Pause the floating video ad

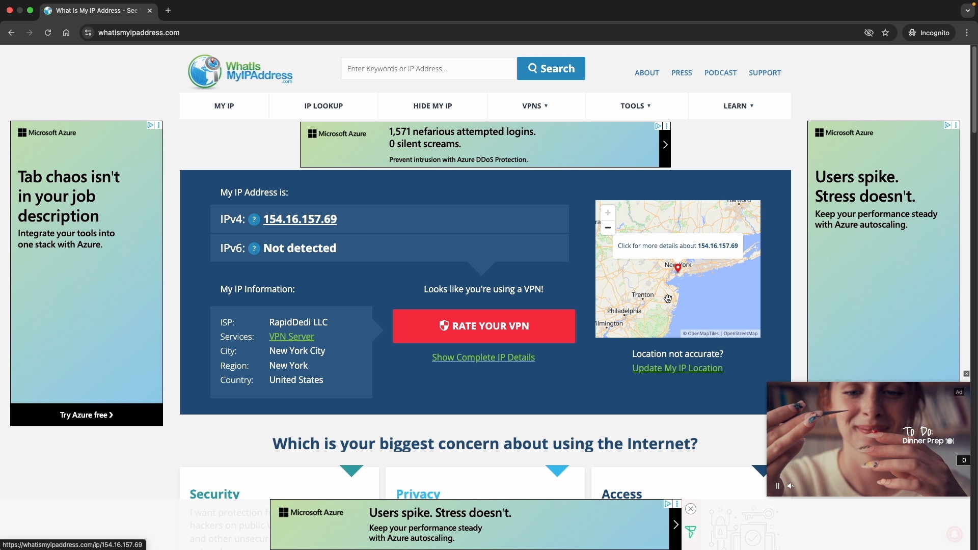click(x=777, y=486)
